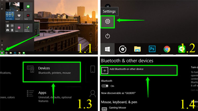Click the Groove Music icon in enlarged taskbar

pyautogui.click(x=122, y=49)
